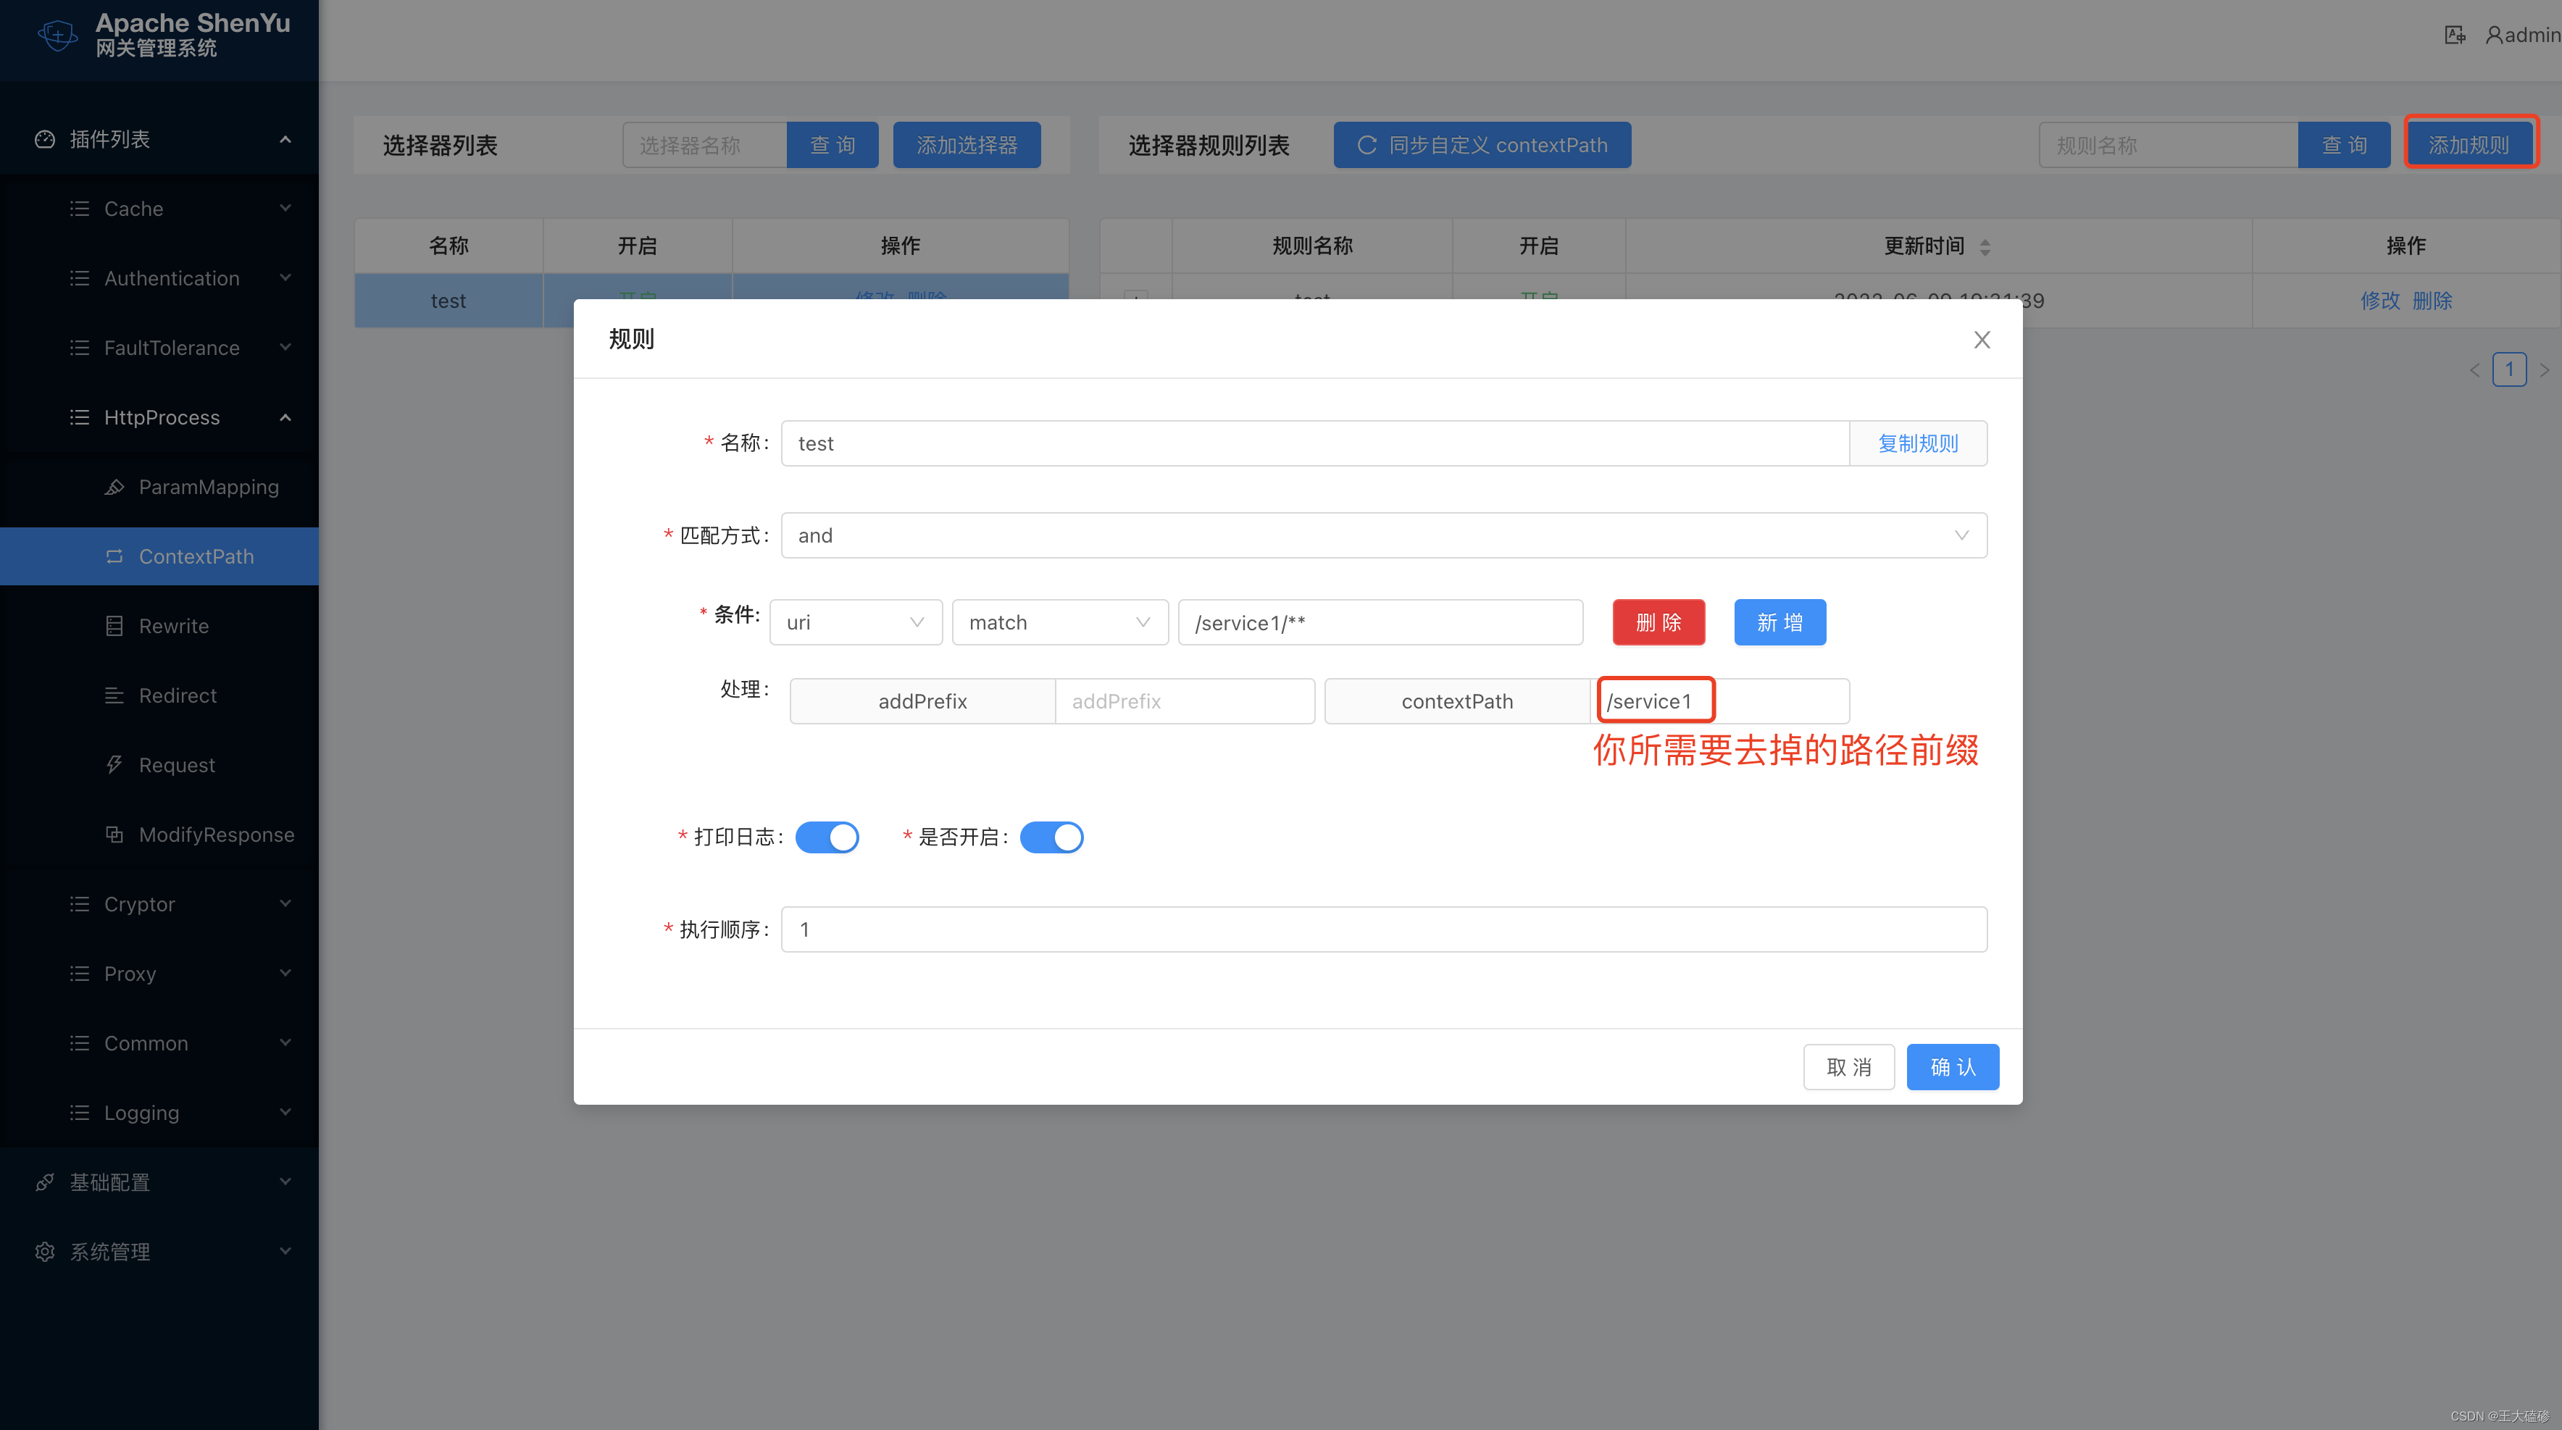Click the 添加选择器 button

coord(967,145)
